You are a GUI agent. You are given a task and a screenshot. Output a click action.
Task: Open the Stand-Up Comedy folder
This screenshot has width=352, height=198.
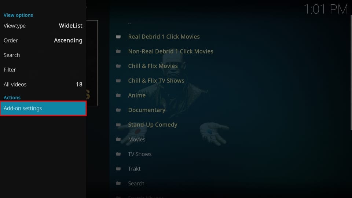click(153, 125)
